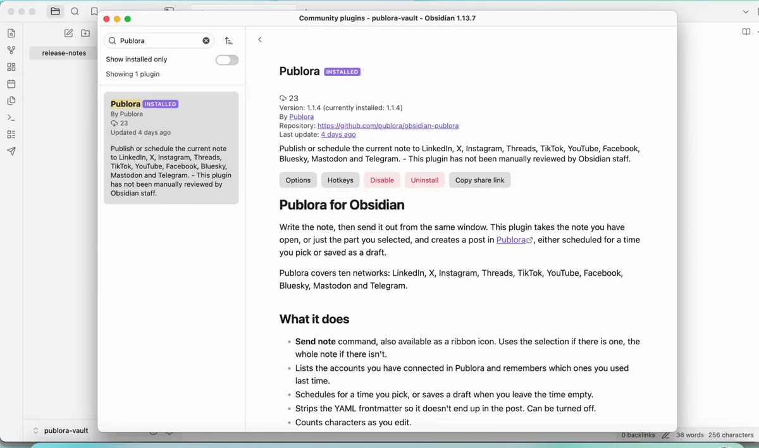Click the 'Send note' bold text
Screen dimensions: 759x448
(x=316, y=342)
